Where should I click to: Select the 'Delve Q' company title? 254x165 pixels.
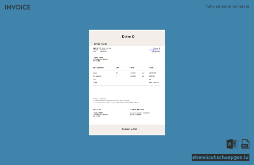tap(128, 37)
